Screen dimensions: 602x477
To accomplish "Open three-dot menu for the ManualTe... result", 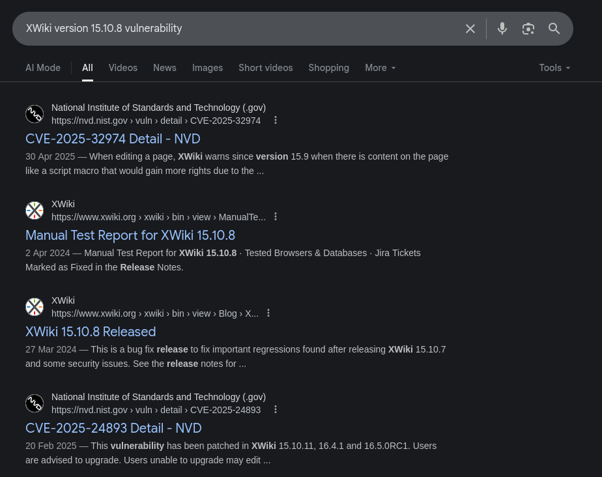I will pyautogui.click(x=276, y=216).
